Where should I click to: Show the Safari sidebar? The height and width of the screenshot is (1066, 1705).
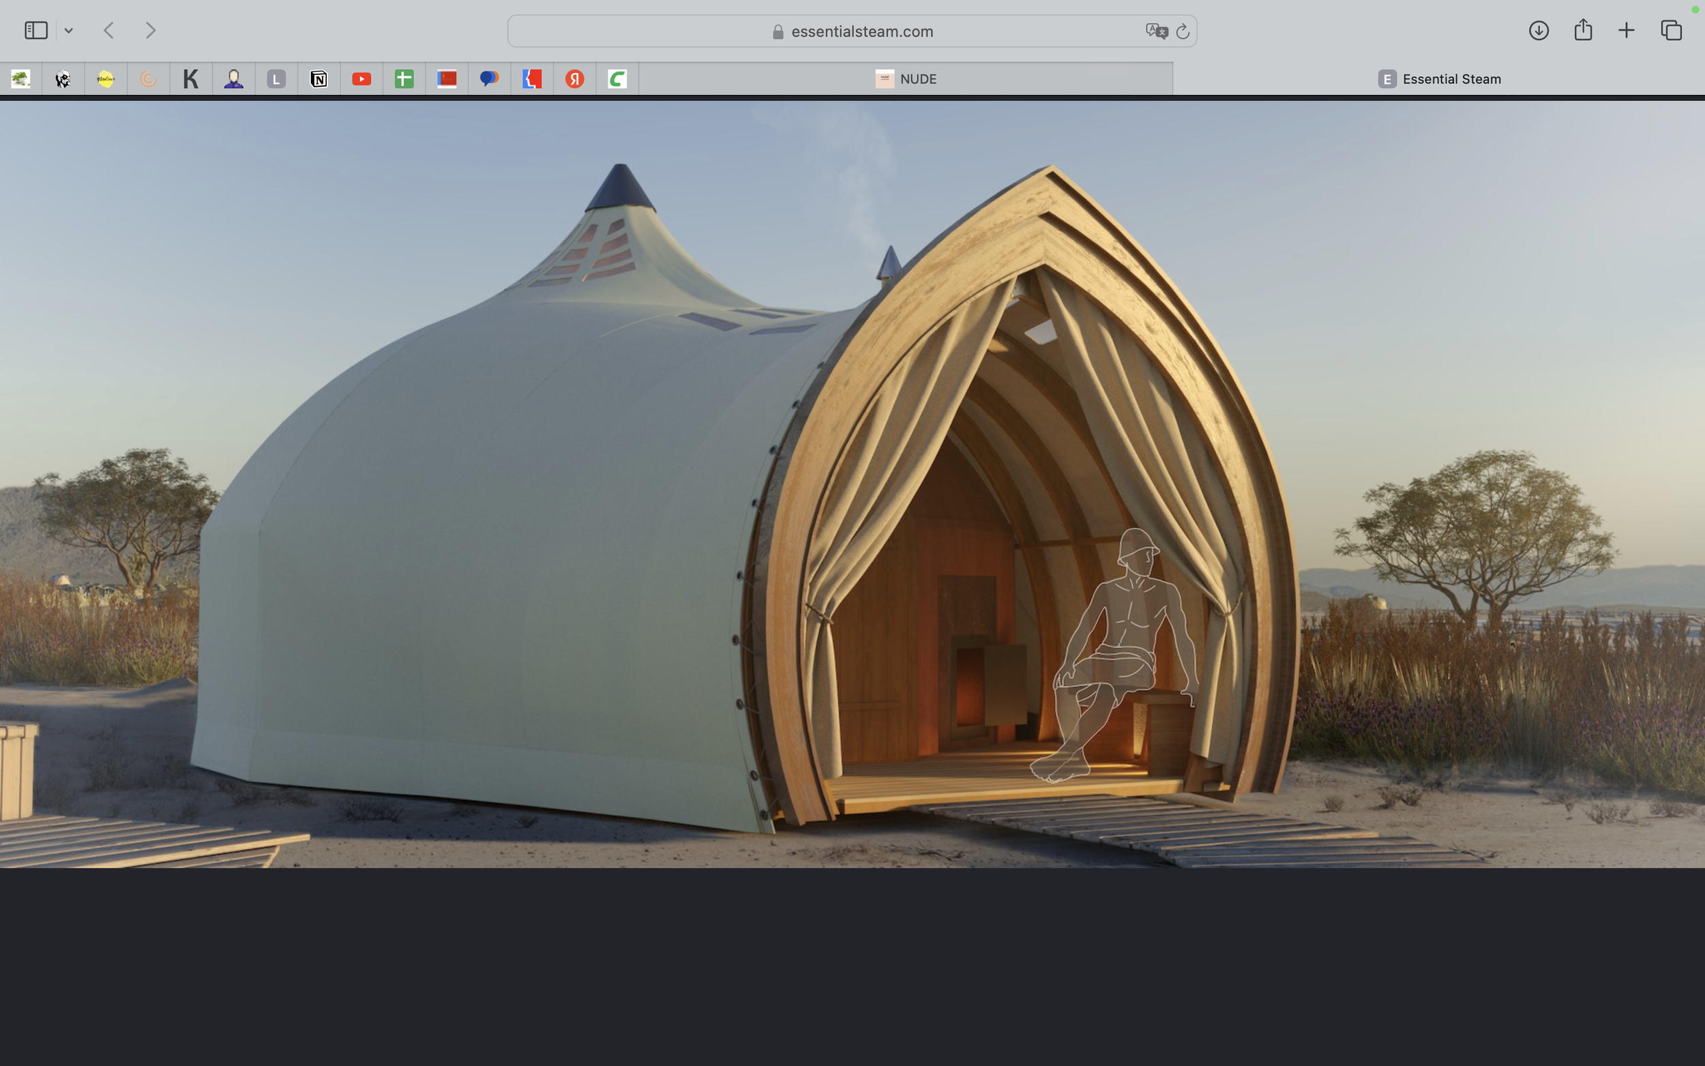(35, 30)
